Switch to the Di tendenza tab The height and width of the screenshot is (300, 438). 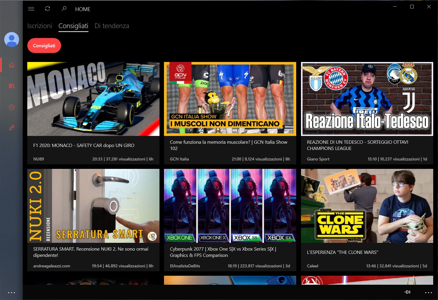(x=112, y=26)
